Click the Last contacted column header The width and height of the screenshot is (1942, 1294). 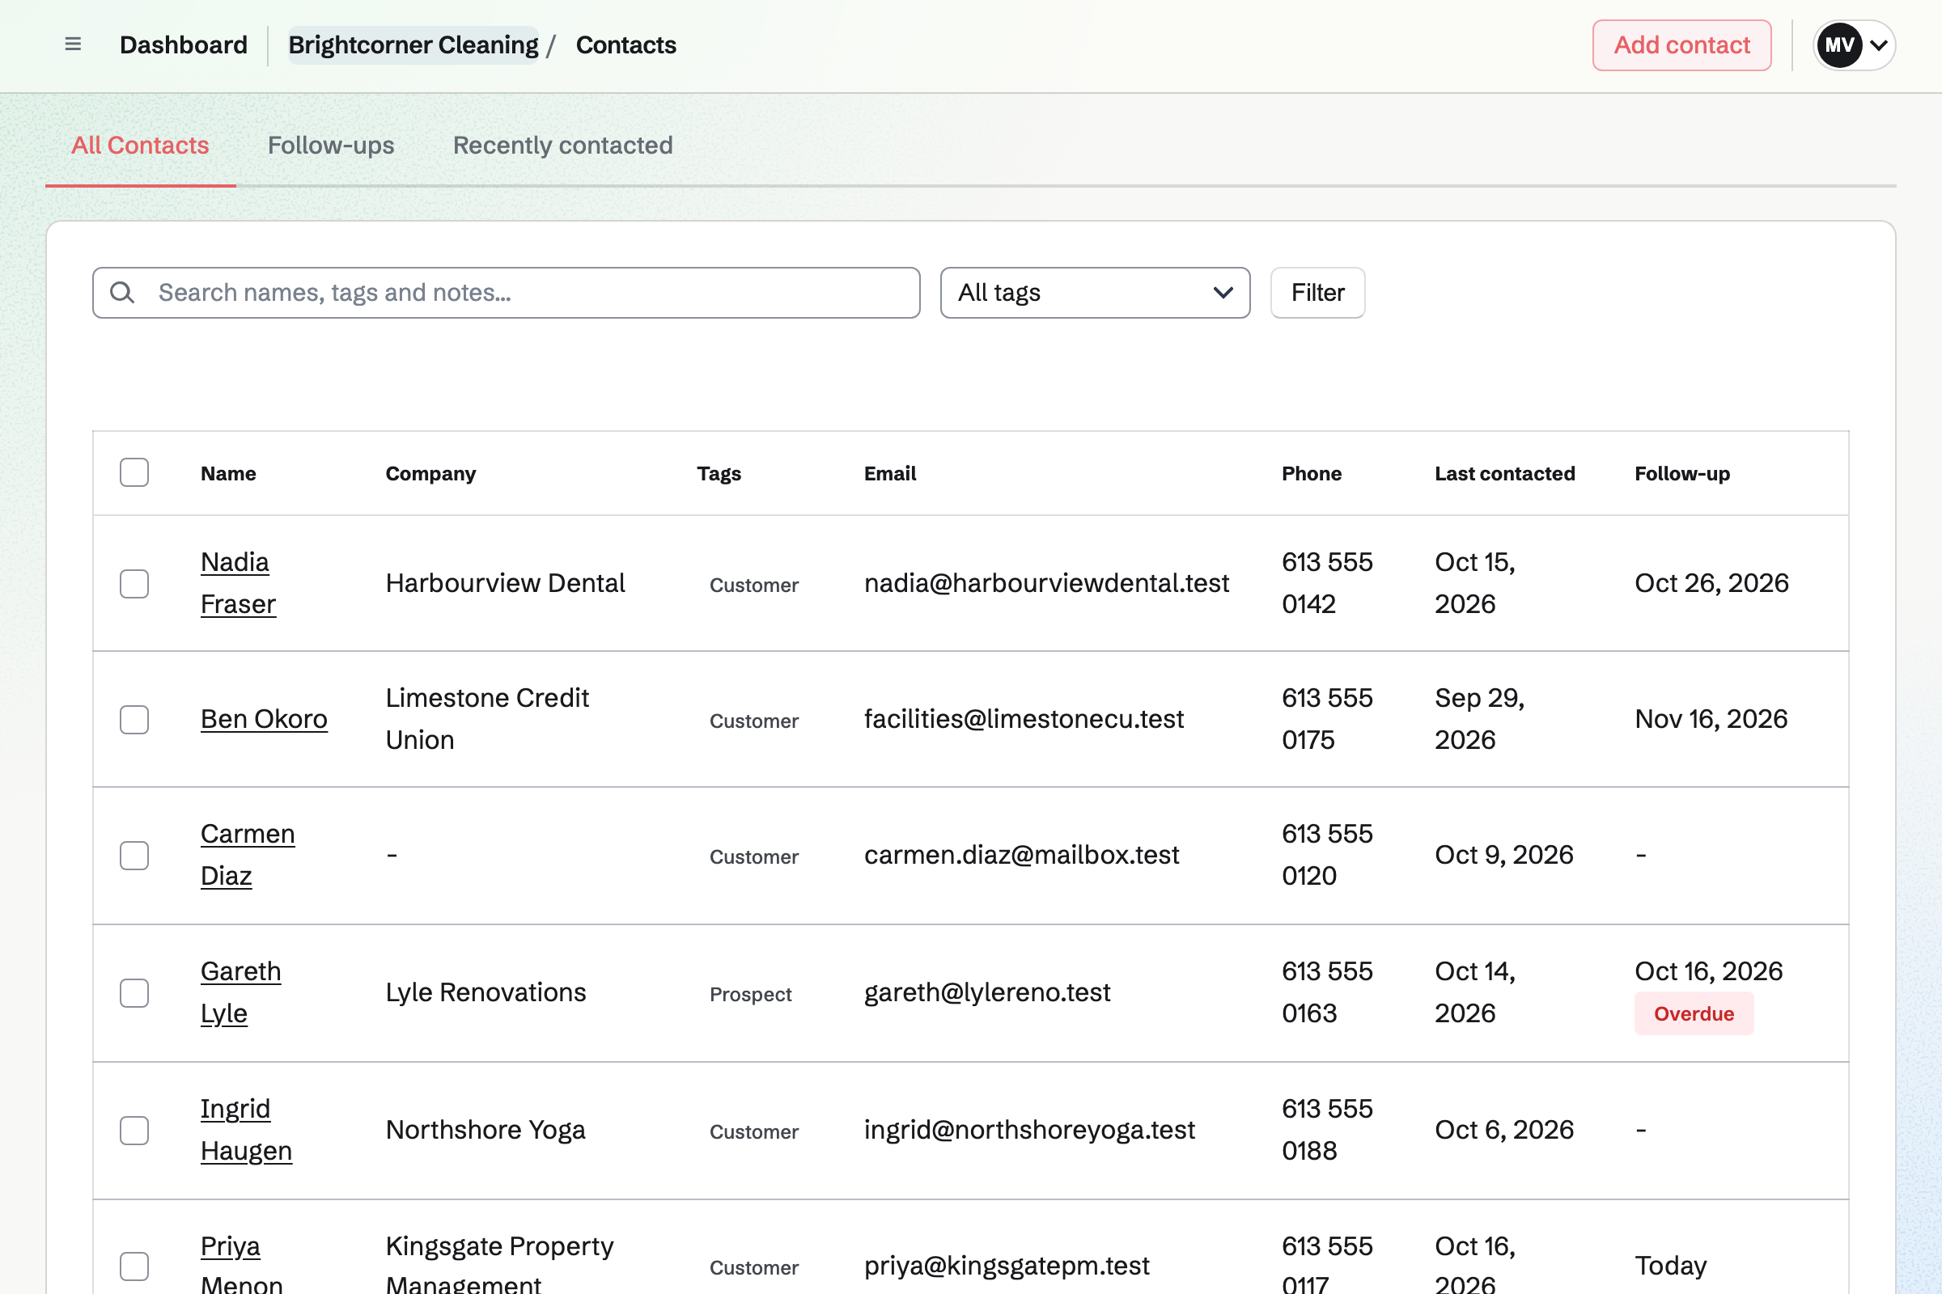tap(1504, 474)
